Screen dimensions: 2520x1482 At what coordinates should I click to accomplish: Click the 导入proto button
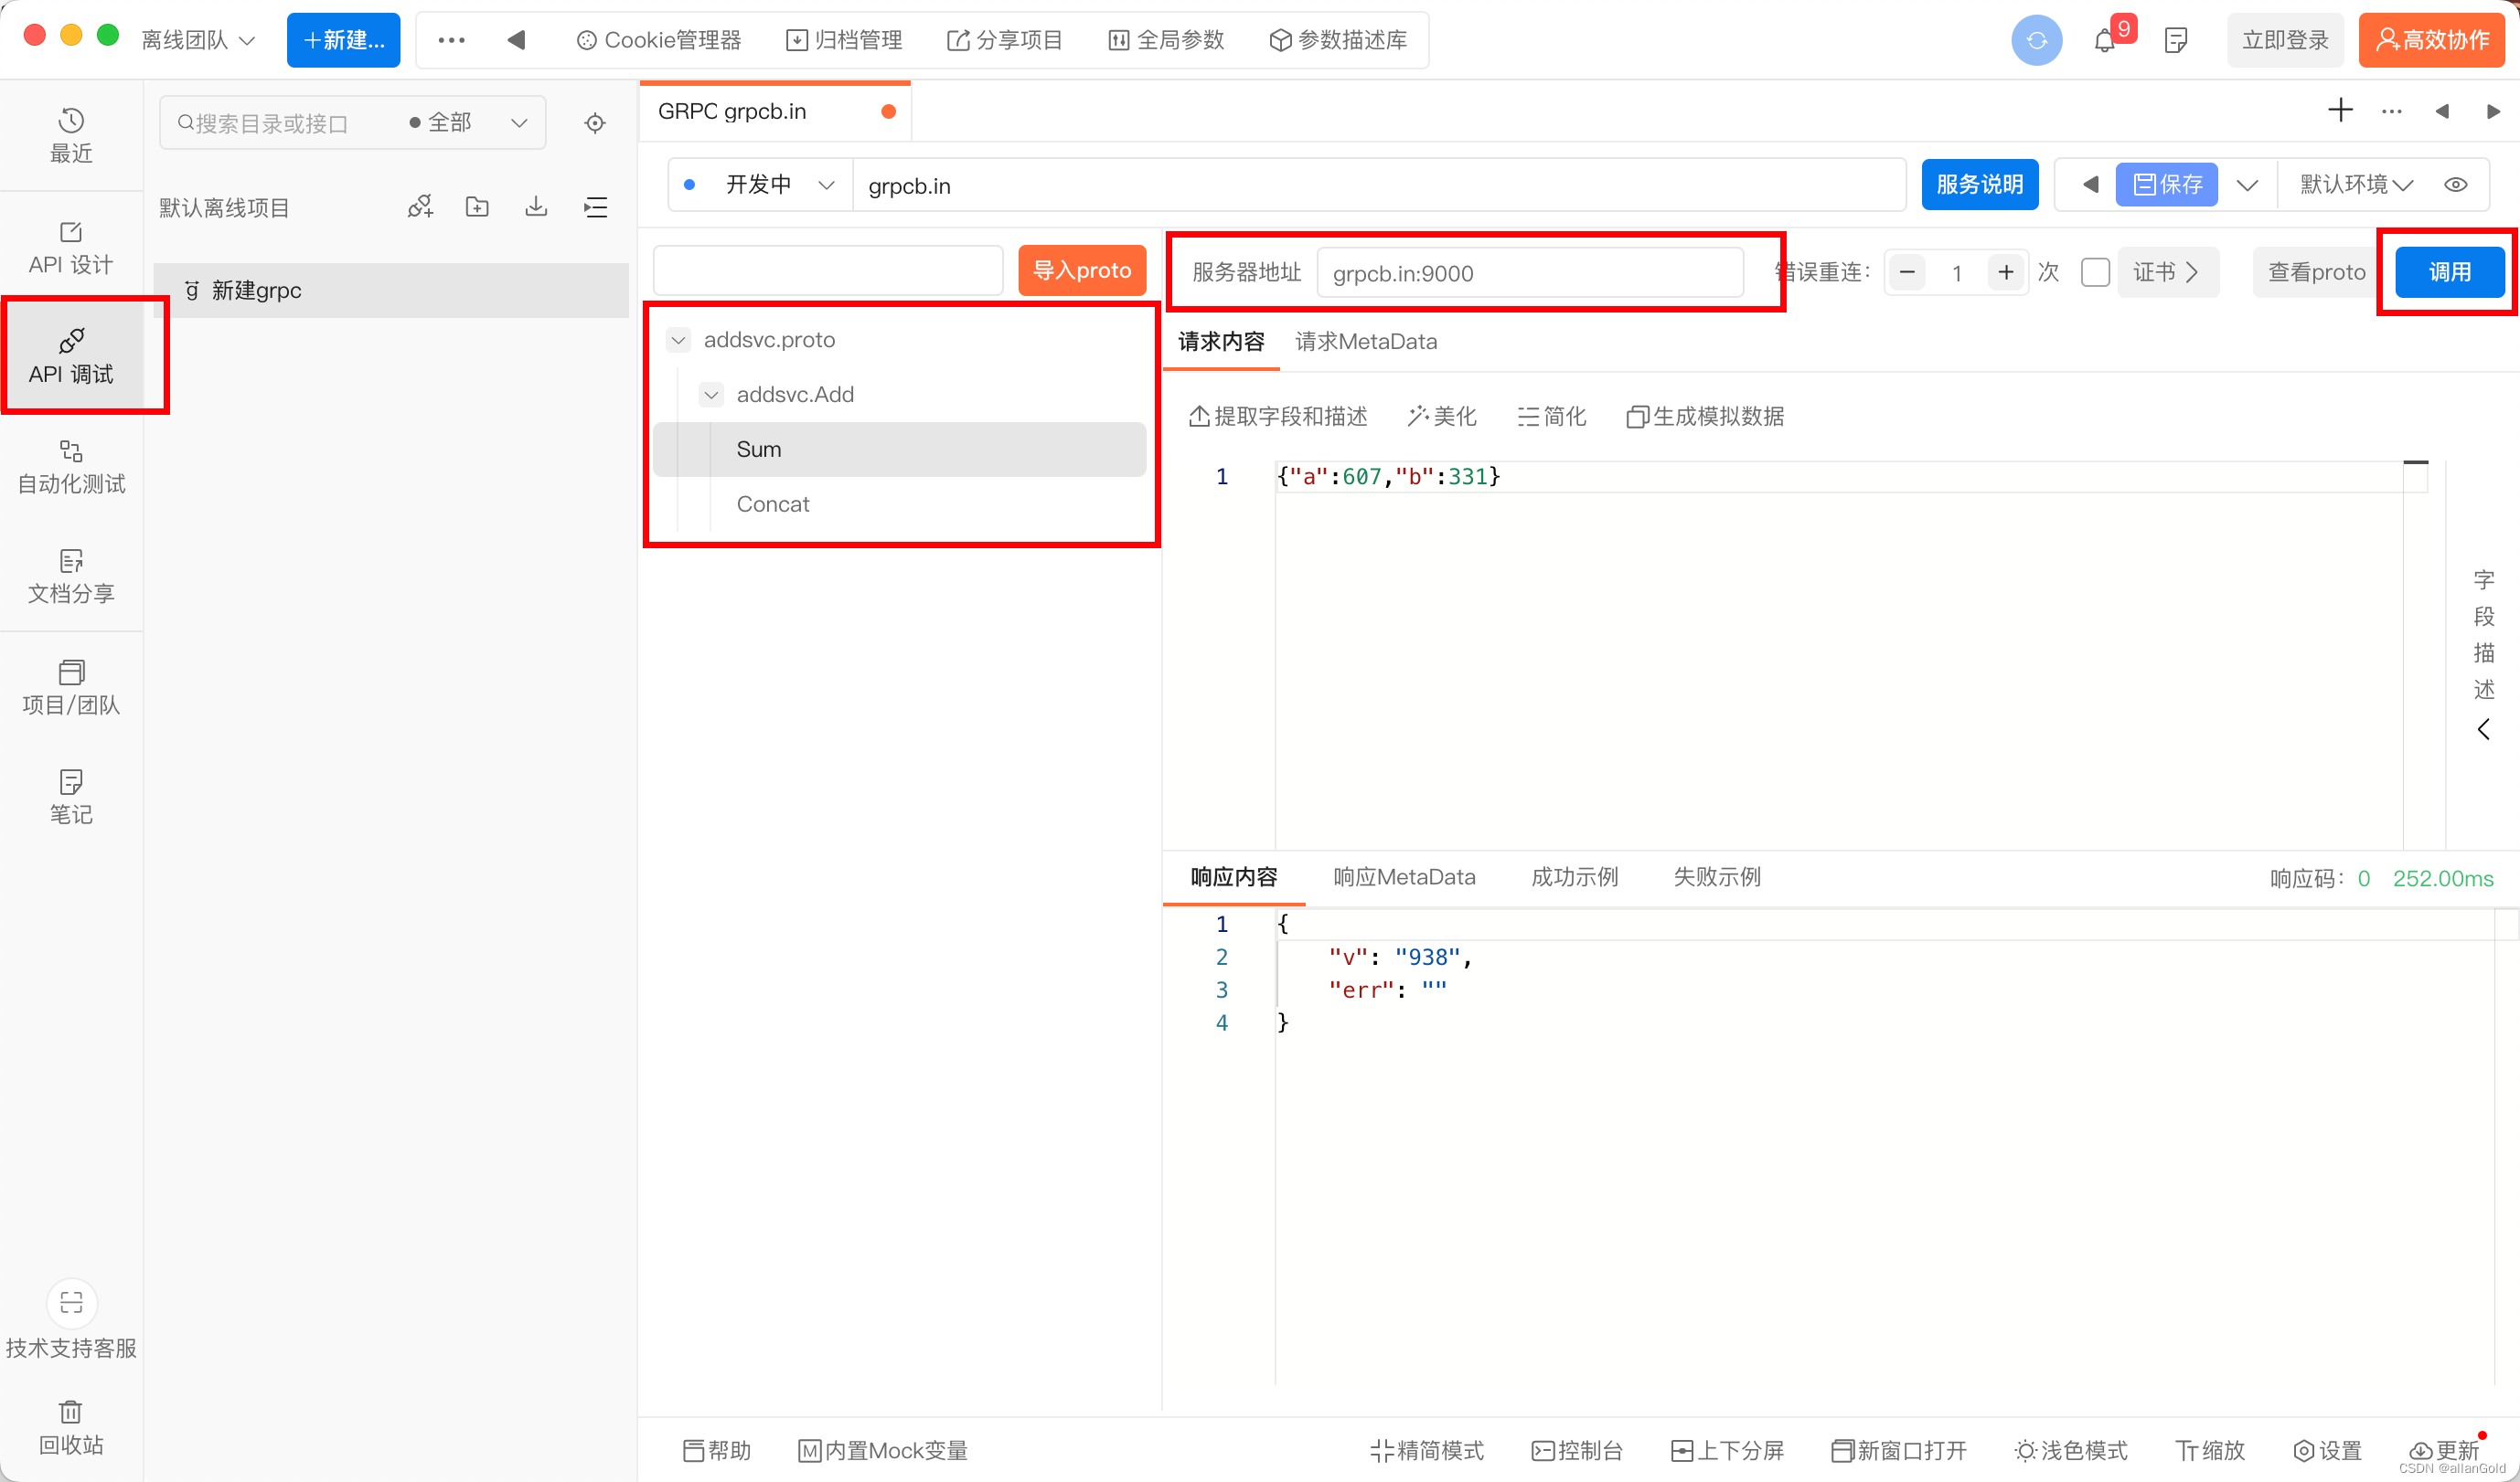tap(1082, 270)
